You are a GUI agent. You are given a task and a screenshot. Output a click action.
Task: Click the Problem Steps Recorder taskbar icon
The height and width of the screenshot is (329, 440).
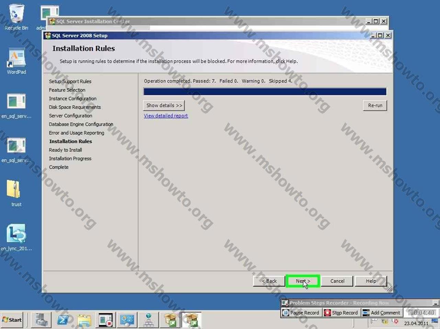[x=106, y=320]
